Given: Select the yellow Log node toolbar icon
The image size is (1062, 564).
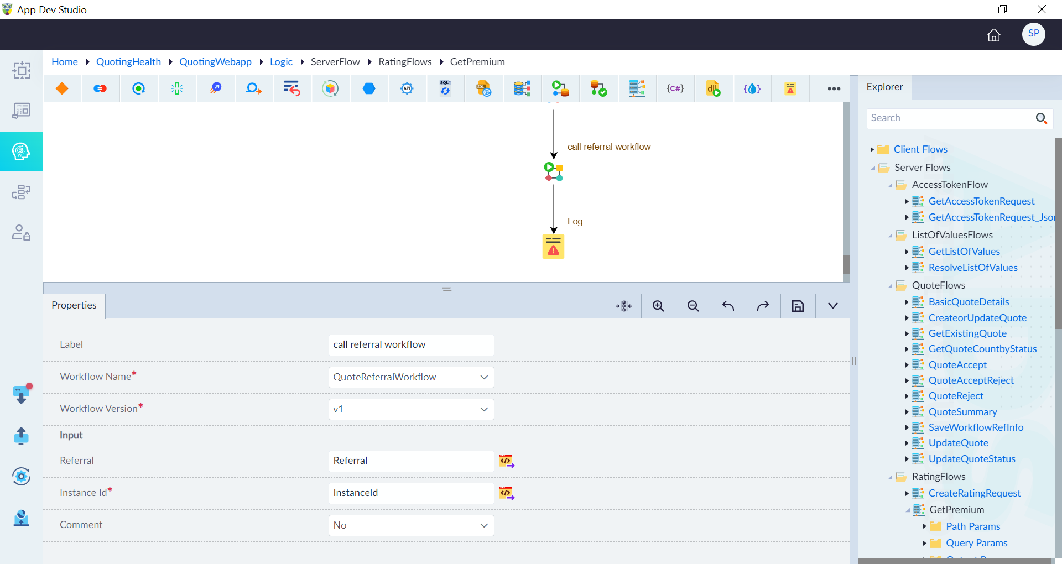Looking at the screenshot, I should coord(790,88).
